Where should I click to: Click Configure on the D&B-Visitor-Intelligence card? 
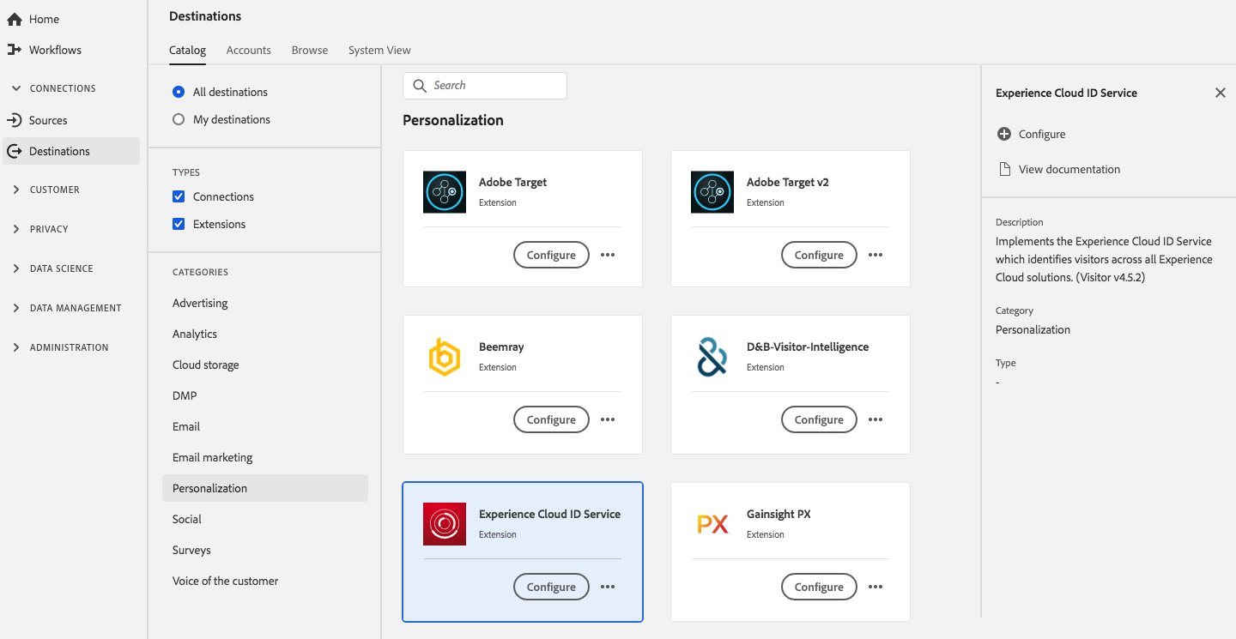tap(819, 419)
